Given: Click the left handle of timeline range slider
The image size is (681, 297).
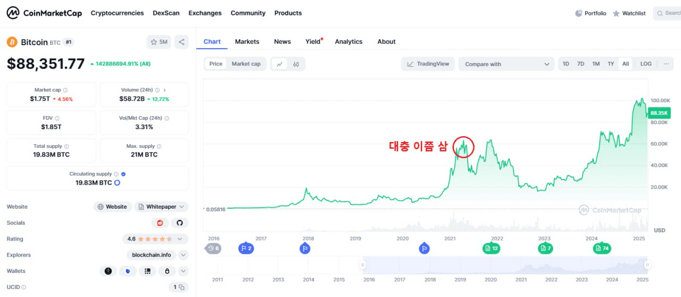Looking at the screenshot, I should coord(363,265).
